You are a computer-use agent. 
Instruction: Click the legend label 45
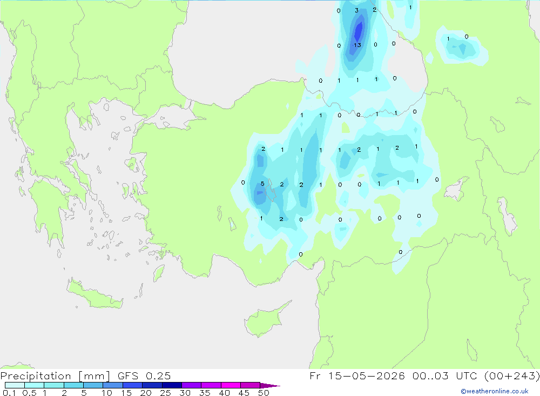tap(244, 393)
